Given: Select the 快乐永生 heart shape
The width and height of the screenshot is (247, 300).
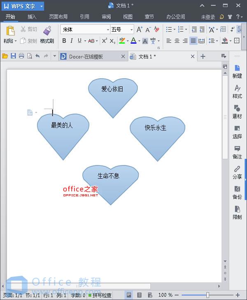Looking at the screenshot, I should 157,139.
